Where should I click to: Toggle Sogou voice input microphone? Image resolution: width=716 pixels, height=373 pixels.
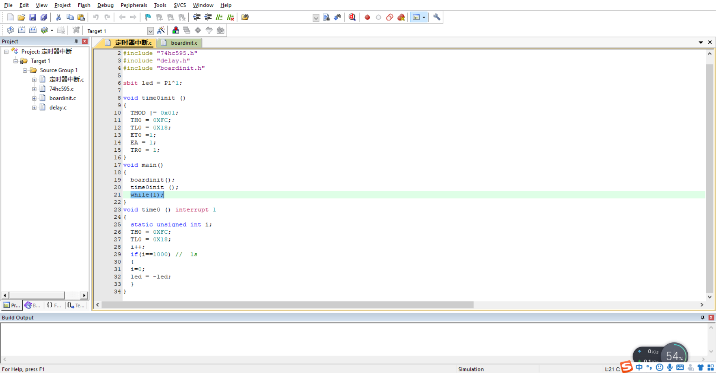[x=670, y=367]
